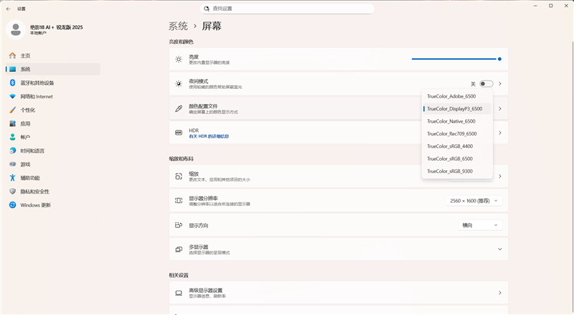
Task: Click the 个性化 paintbrush icon
Action: pyautogui.click(x=12, y=110)
